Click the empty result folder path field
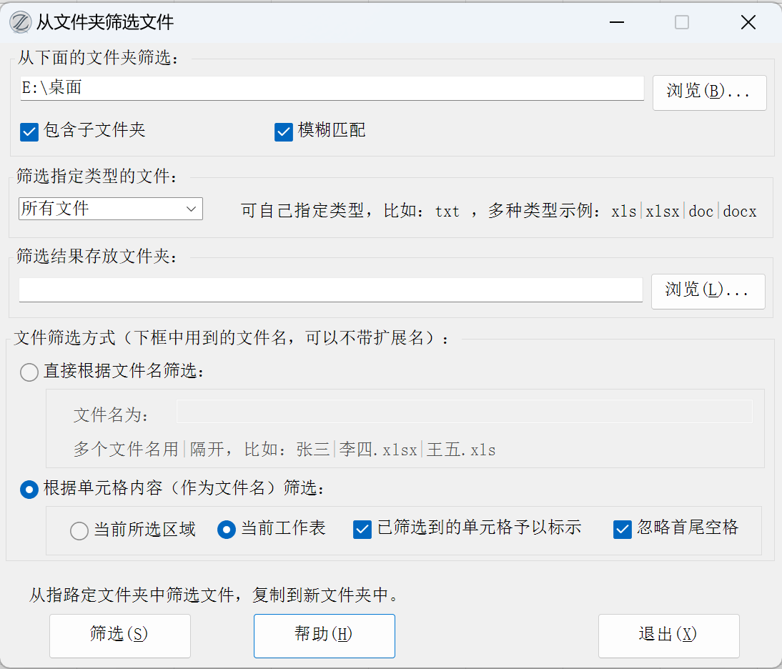Screen dimensions: 782x669 (330, 290)
